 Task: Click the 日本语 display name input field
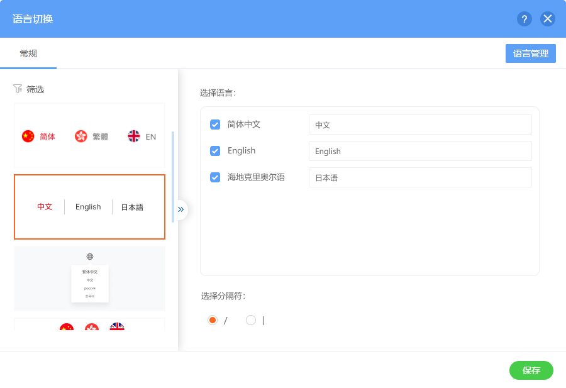click(x=420, y=177)
